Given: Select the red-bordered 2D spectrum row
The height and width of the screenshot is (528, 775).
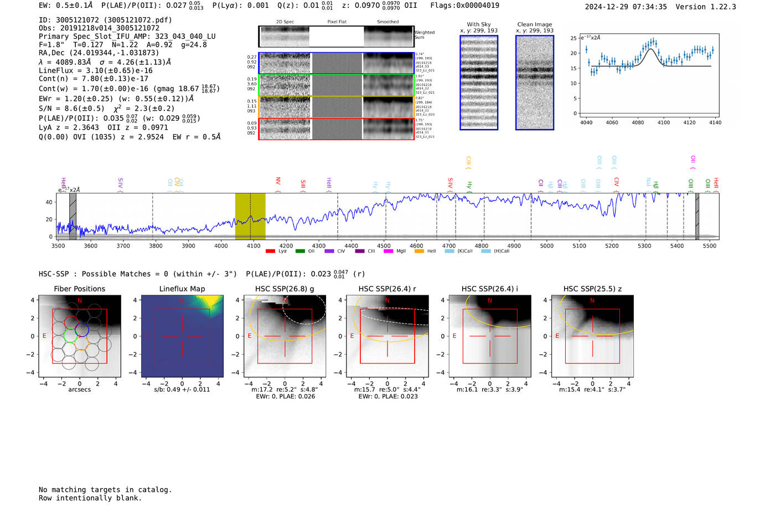Looking at the screenshot, I should pos(337,129).
